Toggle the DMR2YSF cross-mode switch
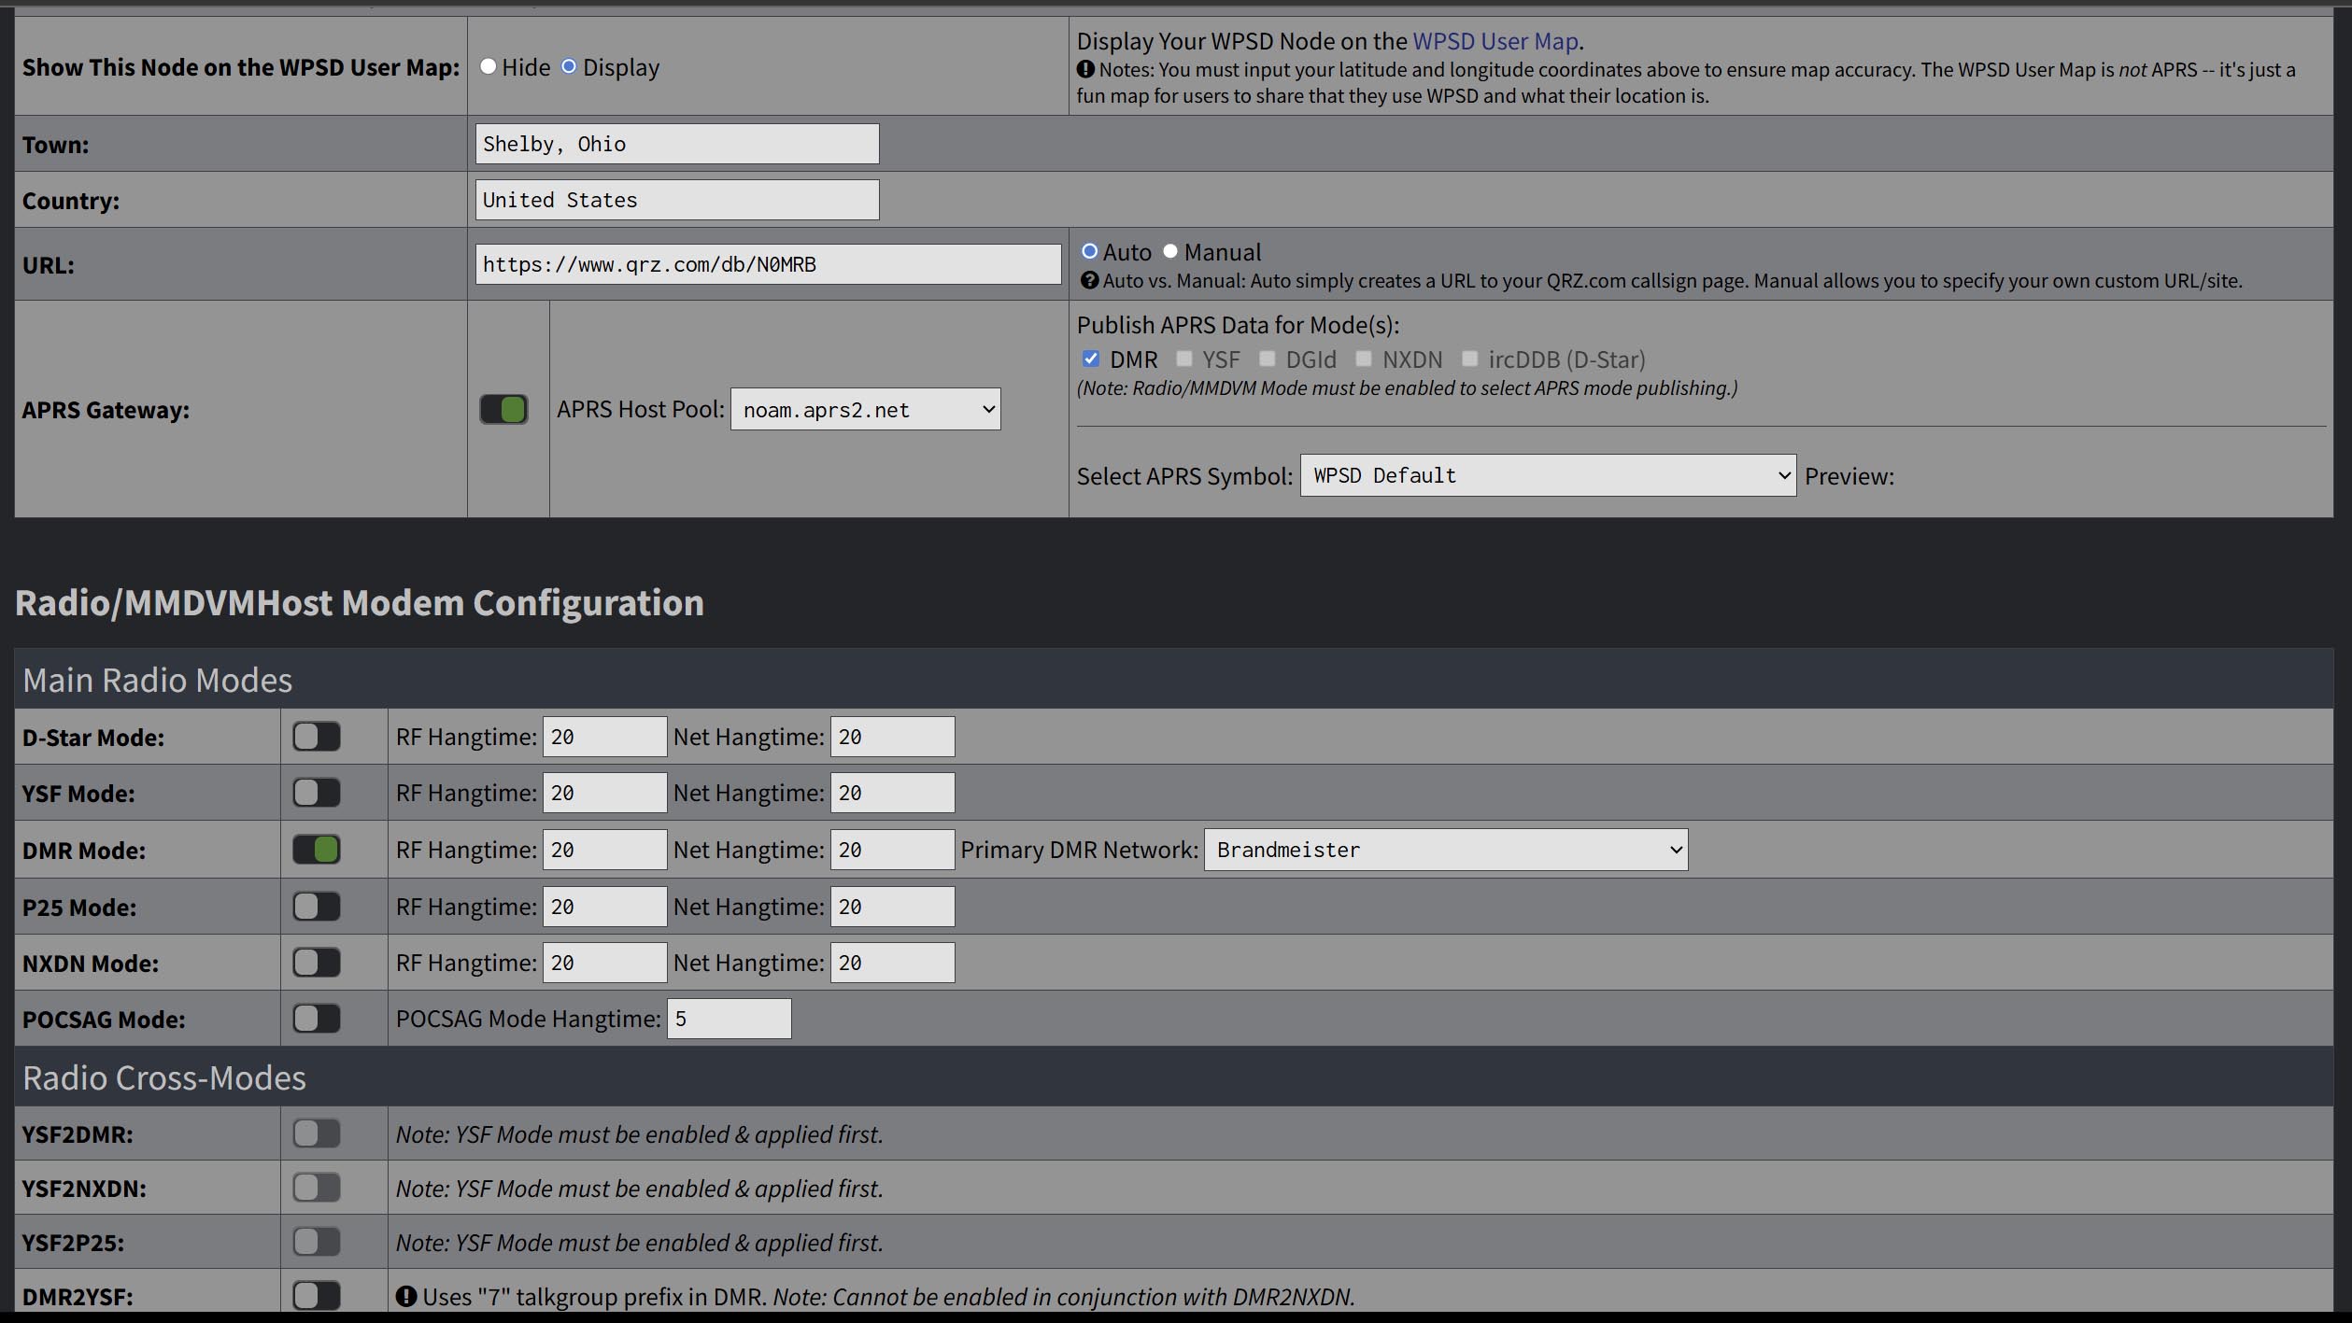2352x1323 pixels. (317, 1295)
